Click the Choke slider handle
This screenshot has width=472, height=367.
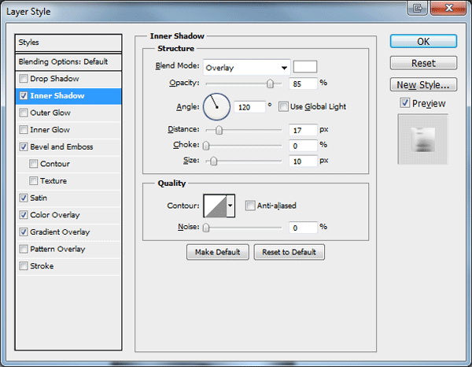click(206, 146)
